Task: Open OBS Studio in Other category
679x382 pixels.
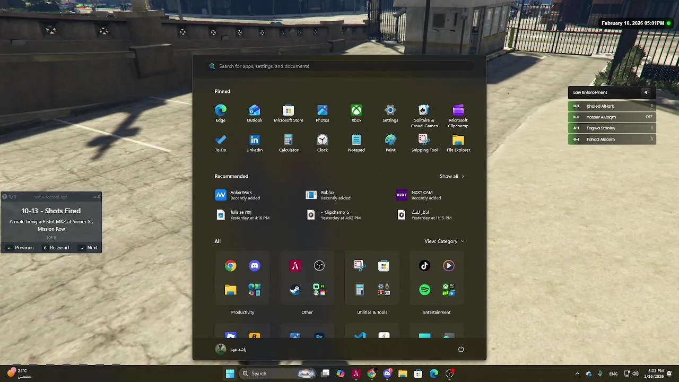Action: pyautogui.click(x=319, y=266)
